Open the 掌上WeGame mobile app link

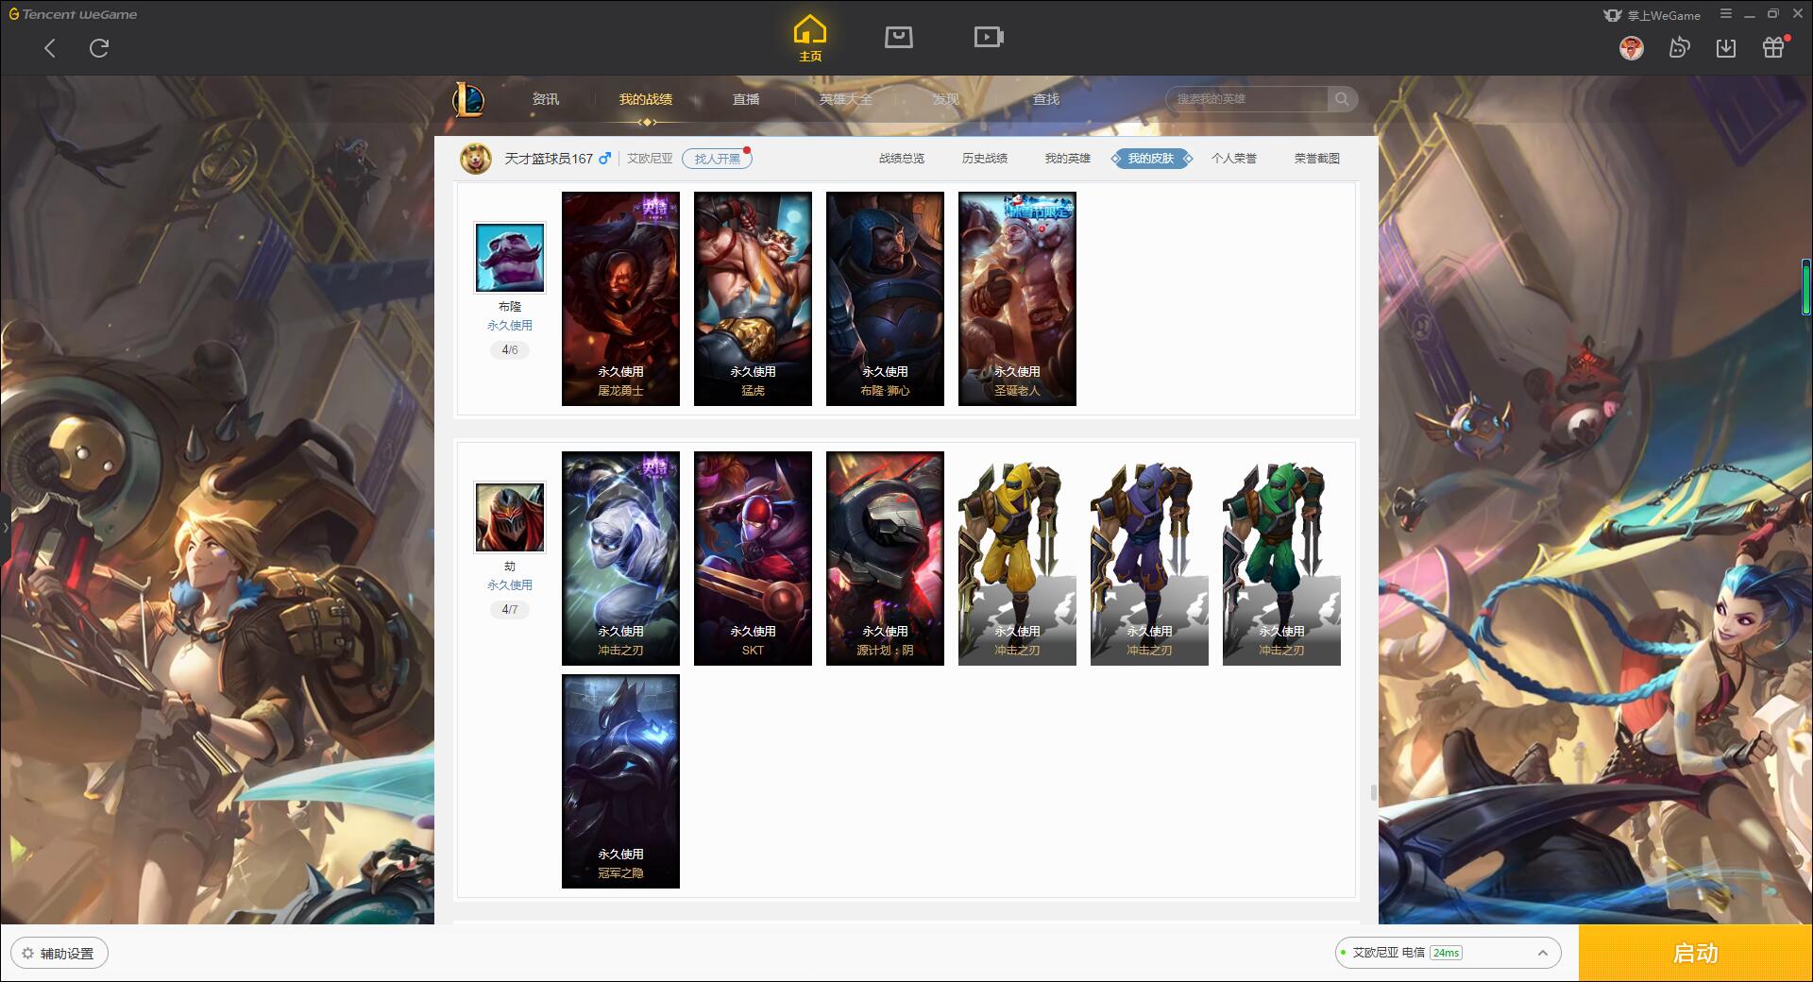pyautogui.click(x=1652, y=15)
